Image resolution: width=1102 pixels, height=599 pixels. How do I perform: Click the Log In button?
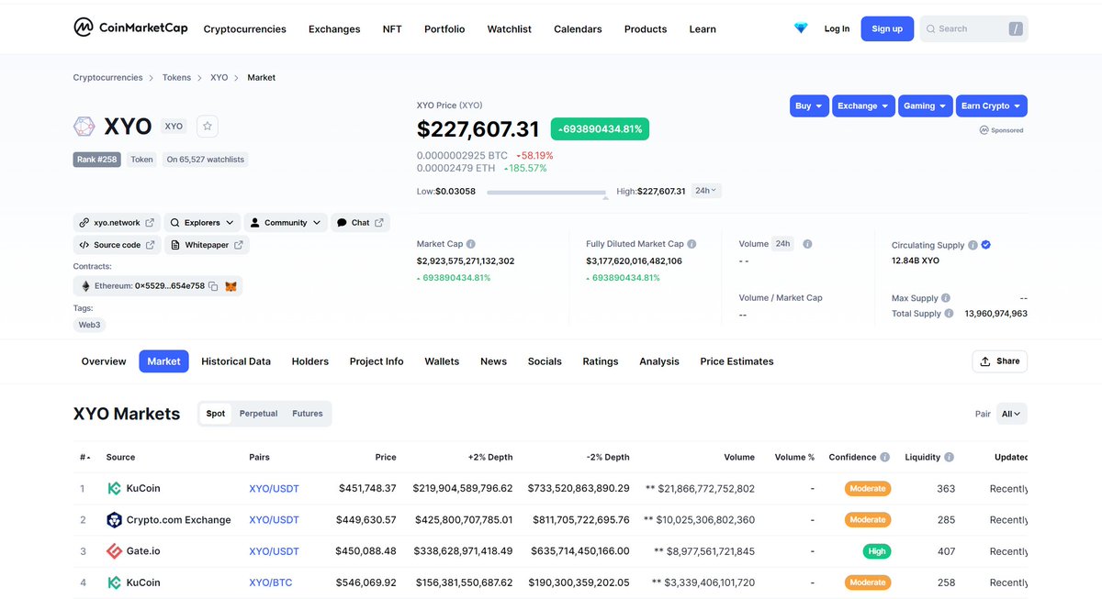837,28
